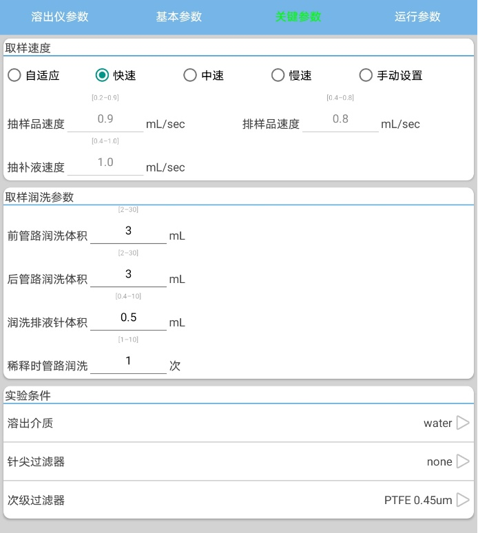
Task: Click the water value in 溶出介质 row
Action: click(x=438, y=424)
